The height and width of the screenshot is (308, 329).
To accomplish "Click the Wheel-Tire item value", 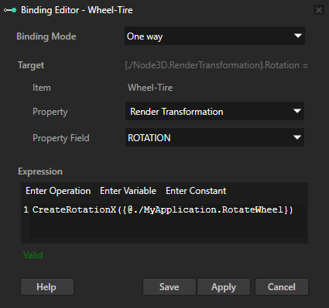I will coord(150,88).
